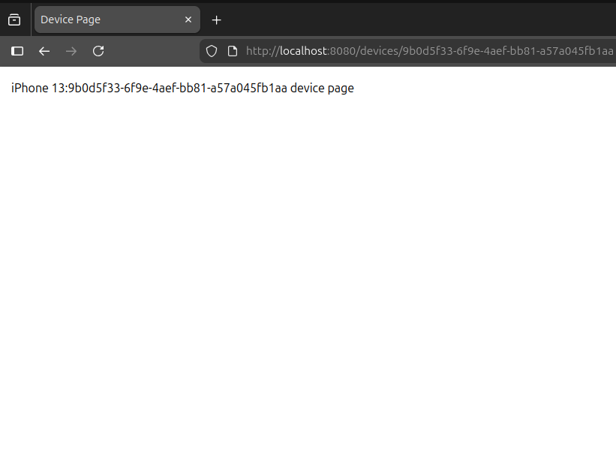Click the empty tab strip beside the plus button
Image resolution: width=616 pixels, height=451 pixels.
tap(375, 20)
